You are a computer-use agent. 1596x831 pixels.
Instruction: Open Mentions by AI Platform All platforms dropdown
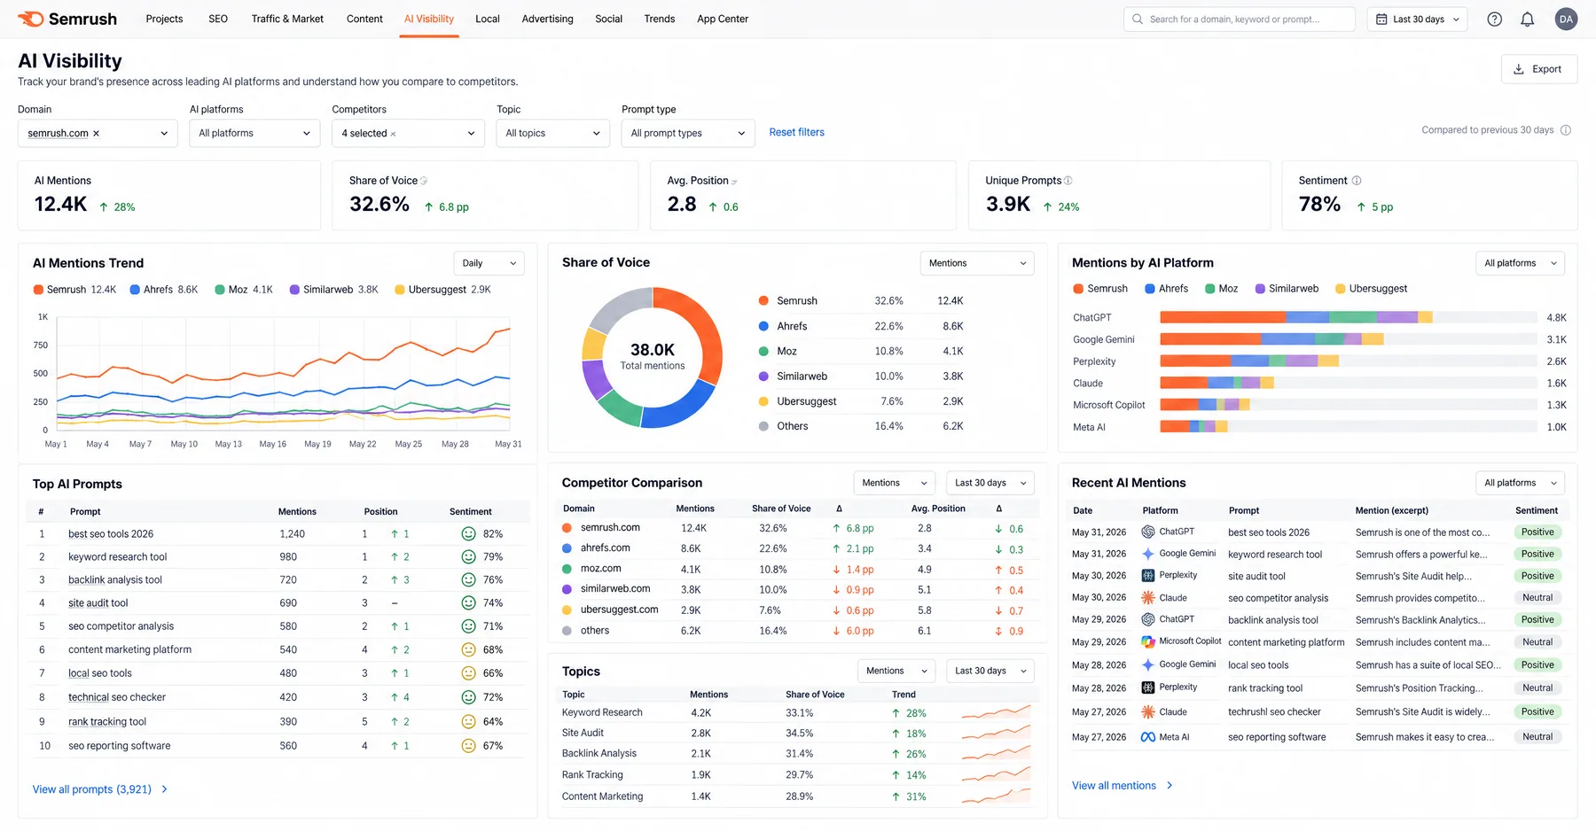(1521, 263)
